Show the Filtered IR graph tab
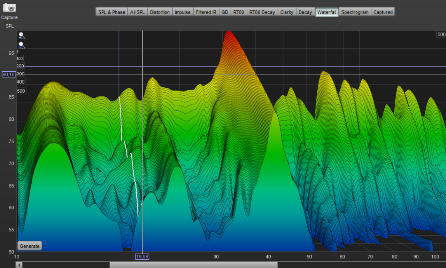The height and width of the screenshot is (268, 446). (206, 12)
